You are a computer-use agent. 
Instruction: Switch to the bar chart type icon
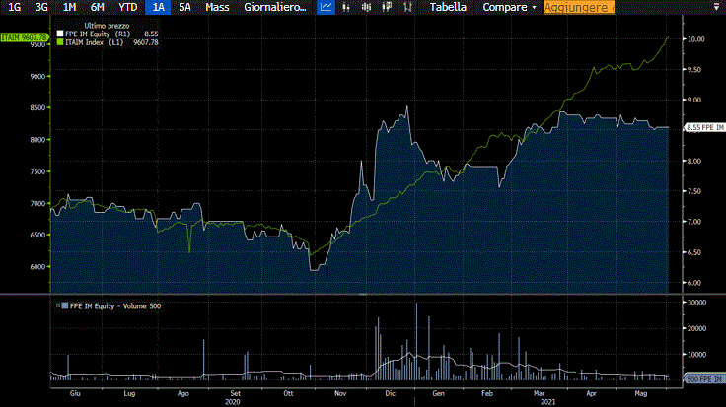pos(346,7)
